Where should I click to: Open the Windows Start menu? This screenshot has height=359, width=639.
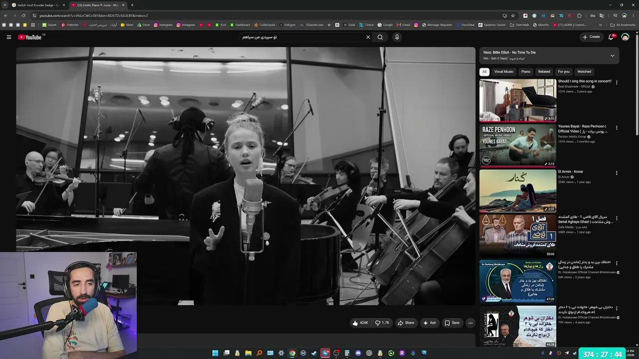click(215, 353)
